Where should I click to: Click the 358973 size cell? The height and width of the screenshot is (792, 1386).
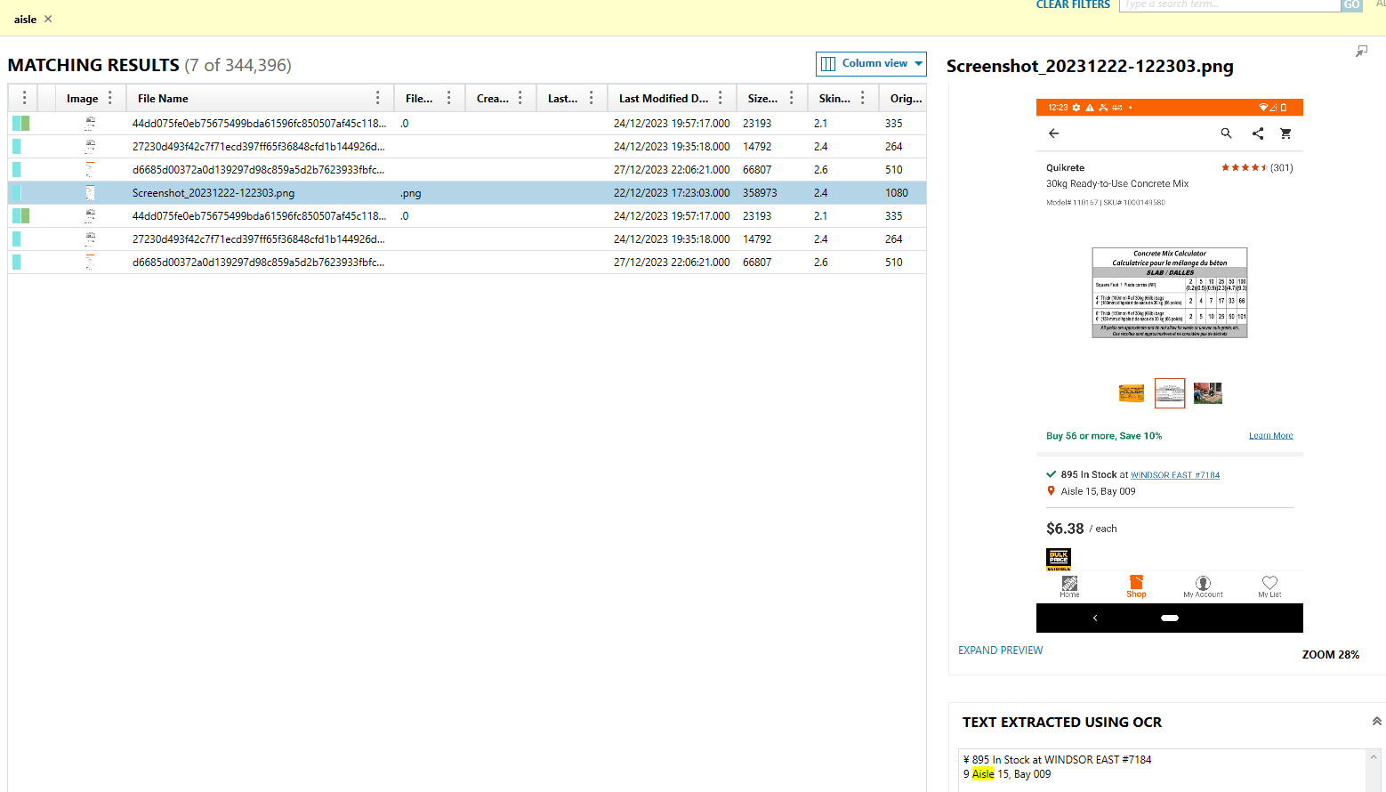click(x=760, y=193)
